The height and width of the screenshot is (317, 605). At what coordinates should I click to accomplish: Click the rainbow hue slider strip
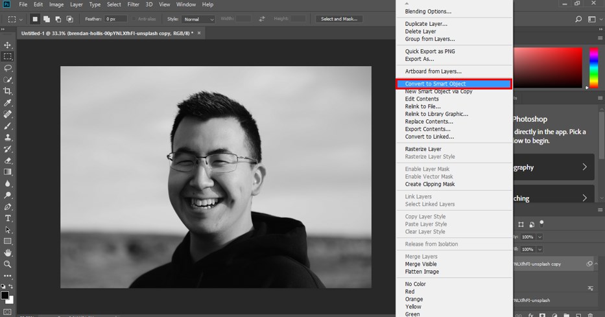coord(593,67)
